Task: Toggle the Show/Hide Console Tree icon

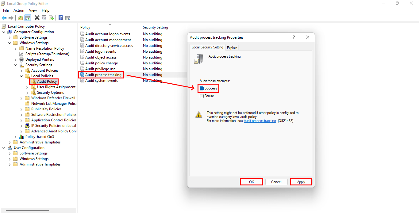Action: point(28,17)
